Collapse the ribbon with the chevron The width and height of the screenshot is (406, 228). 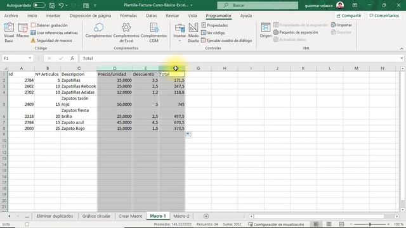click(402, 48)
